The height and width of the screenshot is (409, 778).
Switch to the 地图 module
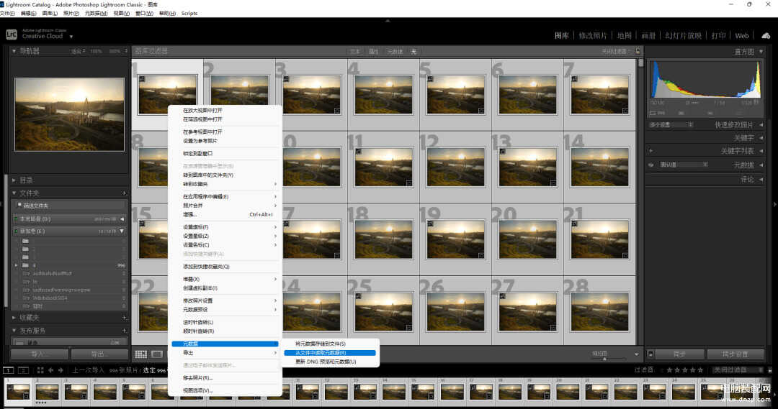pyautogui.click(x=624, y=36)
